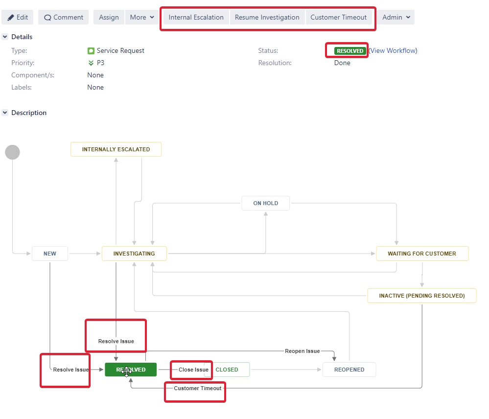Open the View Workflow link
This screenshot has height=419, width=489.
(x=393, y=51)
